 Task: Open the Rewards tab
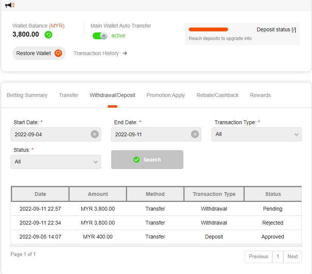click(x=260, y=95)
